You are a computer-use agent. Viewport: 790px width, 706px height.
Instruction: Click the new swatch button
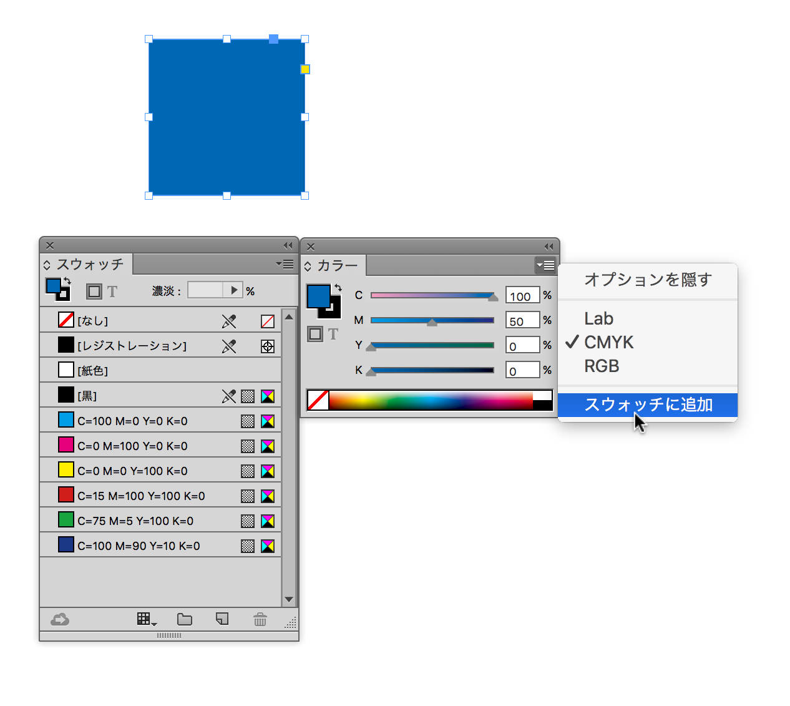(222, 619)
